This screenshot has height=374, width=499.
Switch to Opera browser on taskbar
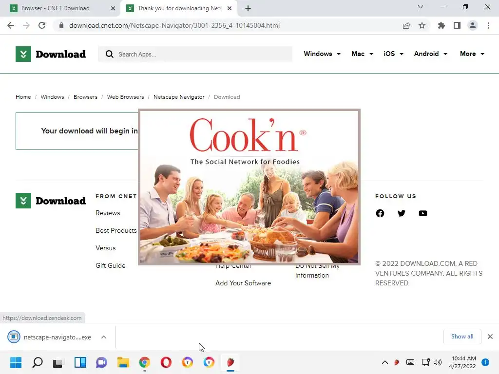pos(166,362)
